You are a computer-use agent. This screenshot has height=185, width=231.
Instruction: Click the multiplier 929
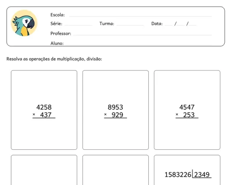coord(117,115)
